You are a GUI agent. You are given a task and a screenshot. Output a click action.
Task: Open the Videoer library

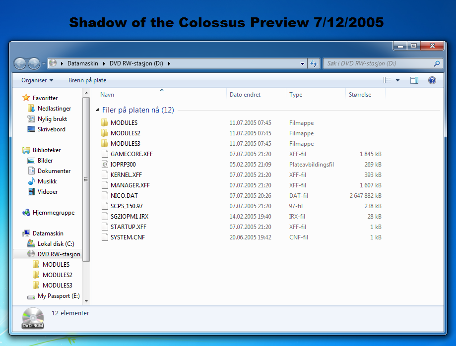(x=48, y=192)
